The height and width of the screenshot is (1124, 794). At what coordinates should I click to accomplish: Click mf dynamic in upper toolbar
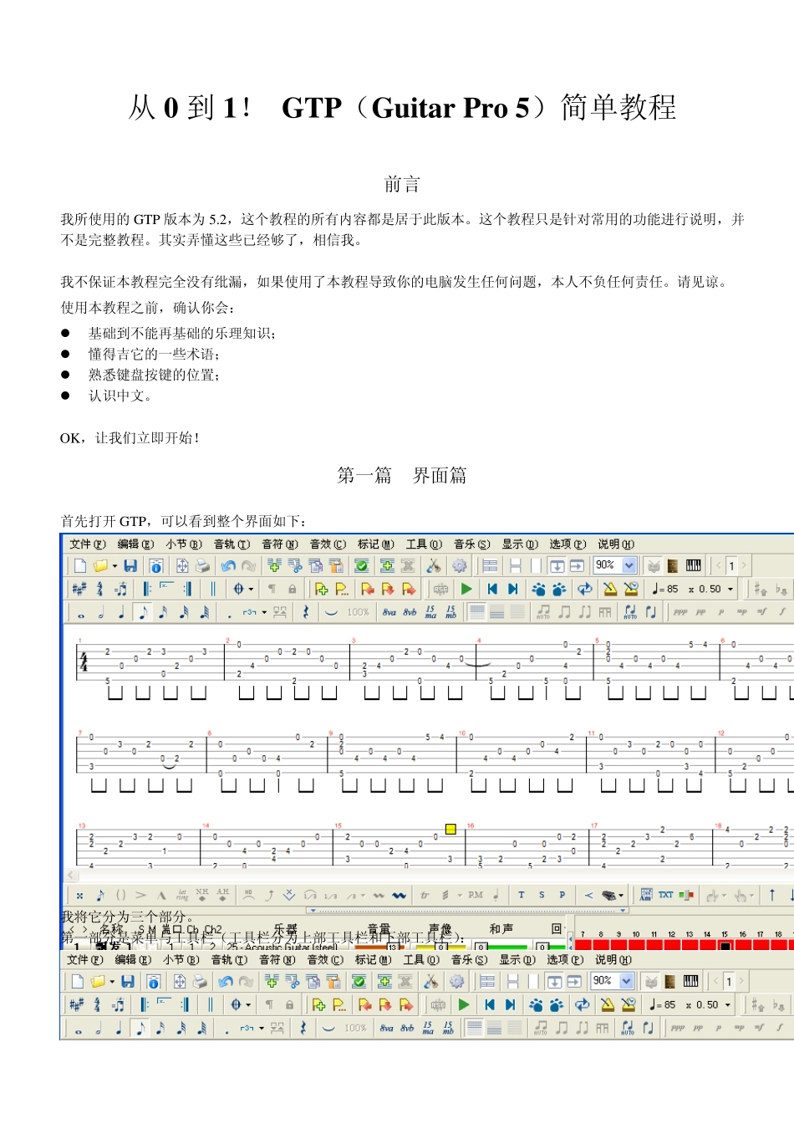click(x=761, y=612)
